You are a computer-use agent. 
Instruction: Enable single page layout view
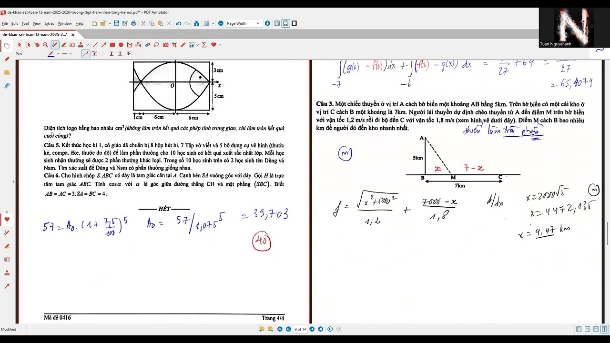pyautogui.click(x=579, y=329)
